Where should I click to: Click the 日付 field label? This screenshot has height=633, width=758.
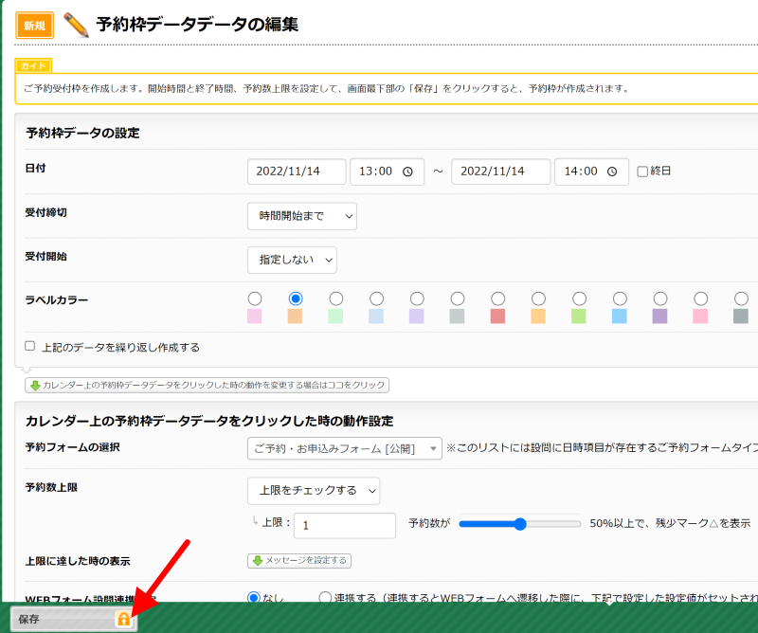point(35,168)
